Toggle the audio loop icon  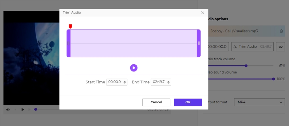[x=280, y=47]
